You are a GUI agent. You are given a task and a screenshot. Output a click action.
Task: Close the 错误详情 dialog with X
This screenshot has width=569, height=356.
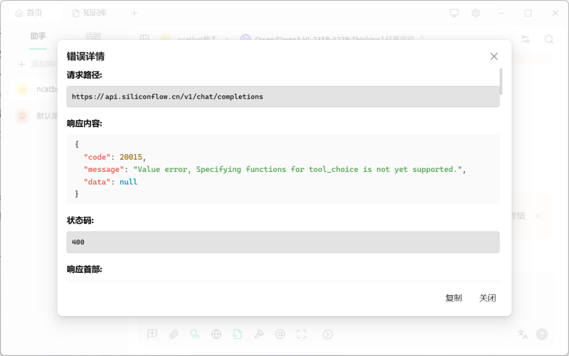494,56
